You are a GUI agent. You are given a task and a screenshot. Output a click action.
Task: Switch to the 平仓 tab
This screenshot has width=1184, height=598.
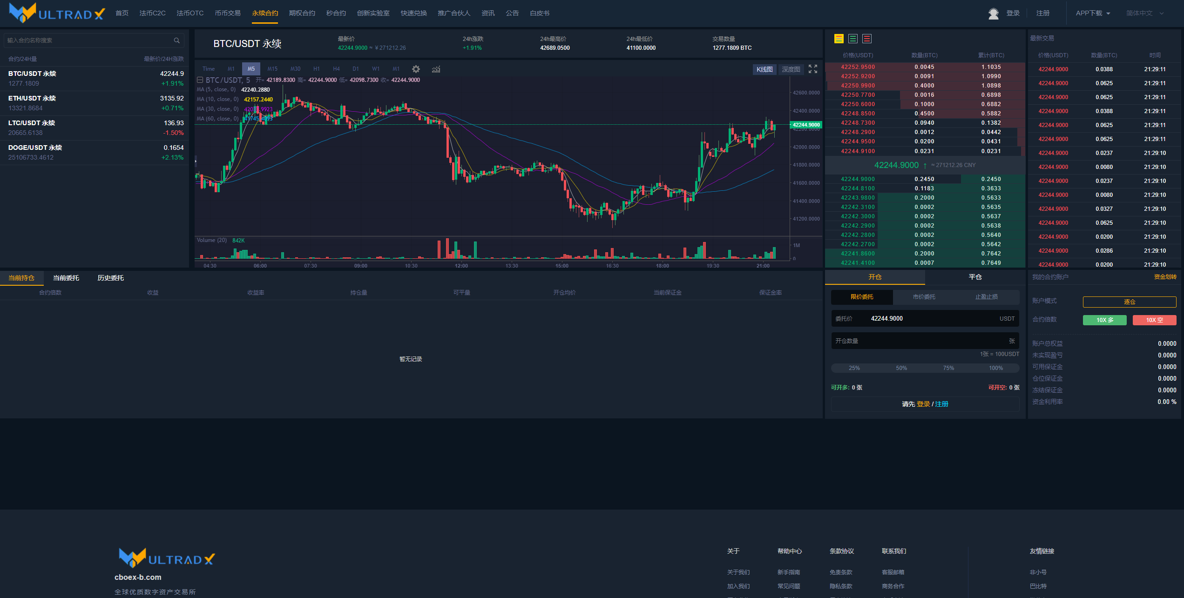[975, 277]
